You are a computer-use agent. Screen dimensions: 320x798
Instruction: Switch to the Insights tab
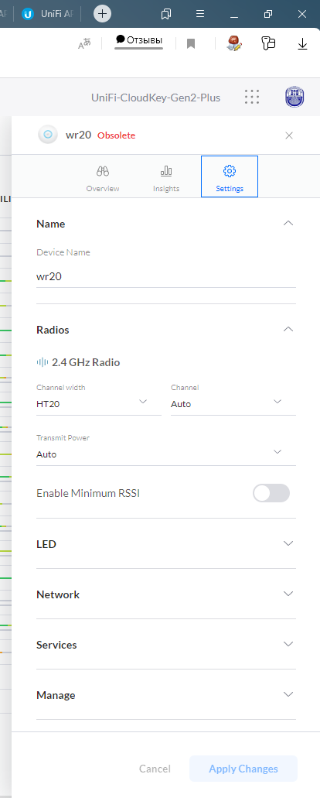point(166,176)
